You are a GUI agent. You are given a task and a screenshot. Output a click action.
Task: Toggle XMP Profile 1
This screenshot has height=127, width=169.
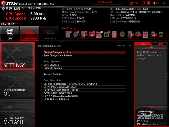click(x=29, y=33)
